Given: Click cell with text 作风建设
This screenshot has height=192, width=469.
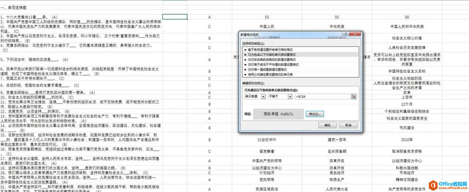Looking at the screenshot, I should coord(407,128).
